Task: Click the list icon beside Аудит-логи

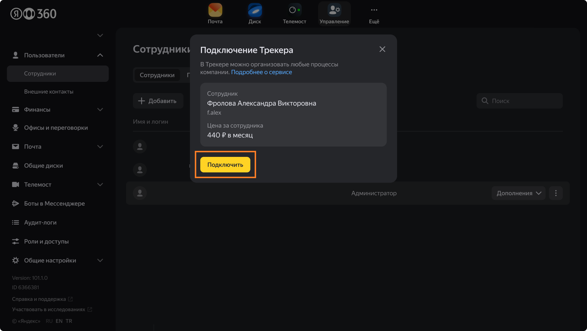Action: (16, 222)
